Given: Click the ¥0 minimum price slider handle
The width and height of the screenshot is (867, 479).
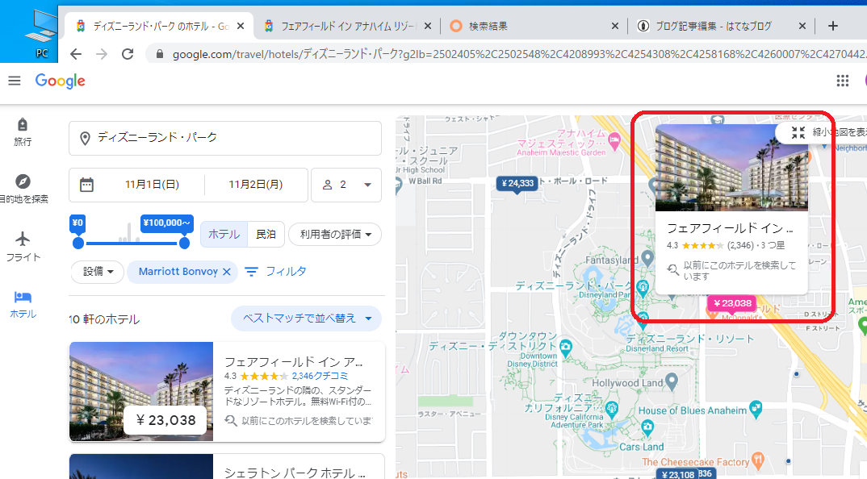Looking at the screenshot, I should tap(78, 243).
